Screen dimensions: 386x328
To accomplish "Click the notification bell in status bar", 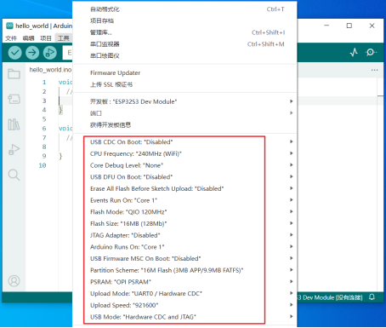I will point(372,297).
